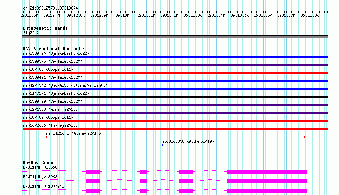Click the 39313.2k ruler tick label

(169, 15)
